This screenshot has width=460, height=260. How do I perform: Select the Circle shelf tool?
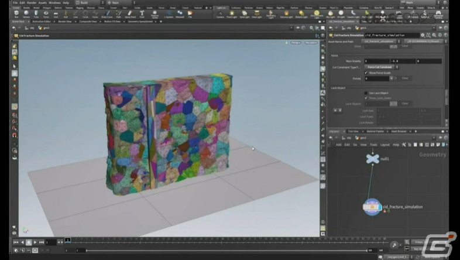[85, 14]
